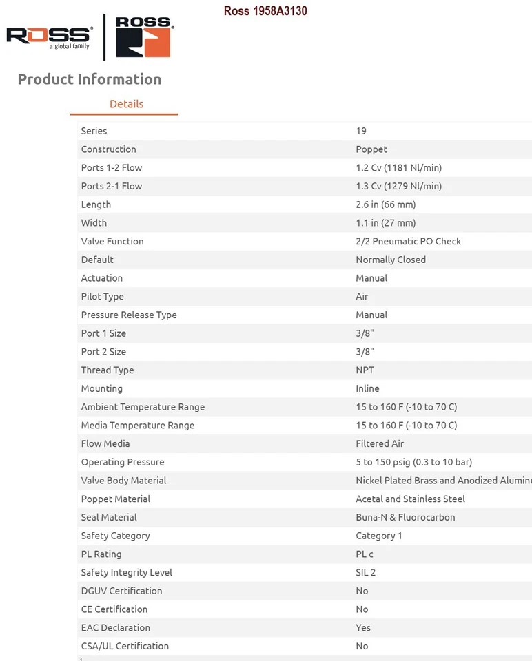Select the Series row label
The width and height of the screenshot is (532, 661).
point(94,131)
